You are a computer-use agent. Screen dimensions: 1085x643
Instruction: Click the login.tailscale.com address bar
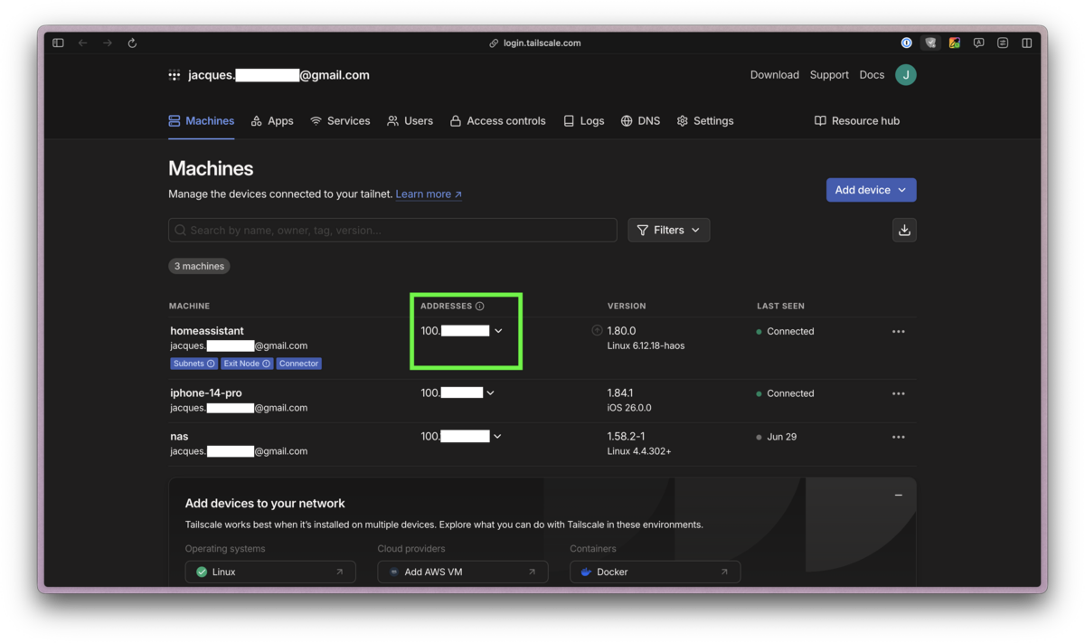pyautogui.click(x=535, y=43)
